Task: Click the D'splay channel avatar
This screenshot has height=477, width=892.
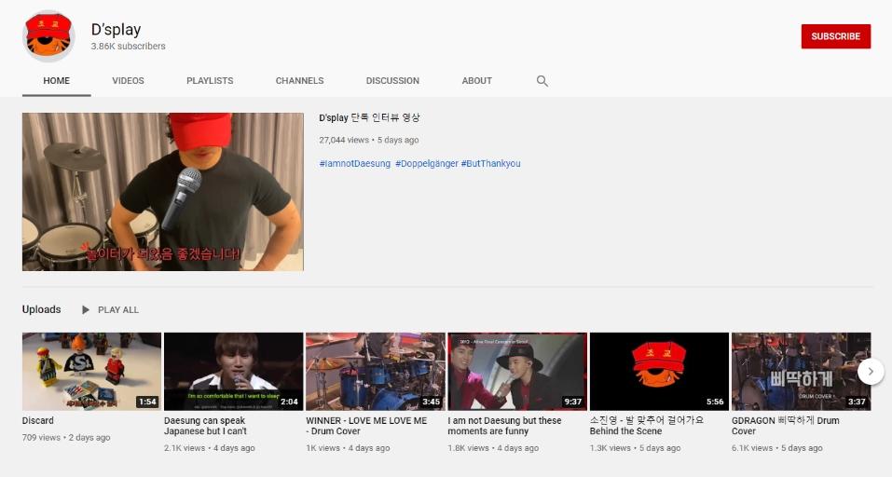Action: click(48, 35)
